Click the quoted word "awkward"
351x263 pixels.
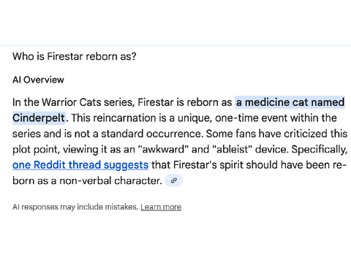click(x=163, y=149)
